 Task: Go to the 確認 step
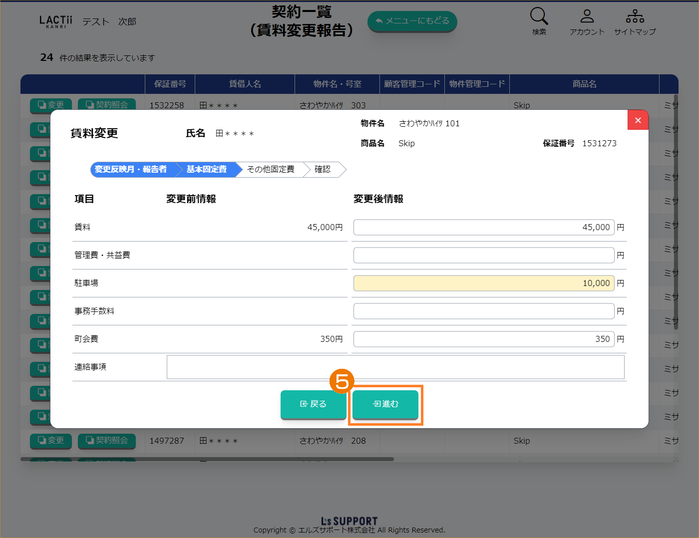323,170
